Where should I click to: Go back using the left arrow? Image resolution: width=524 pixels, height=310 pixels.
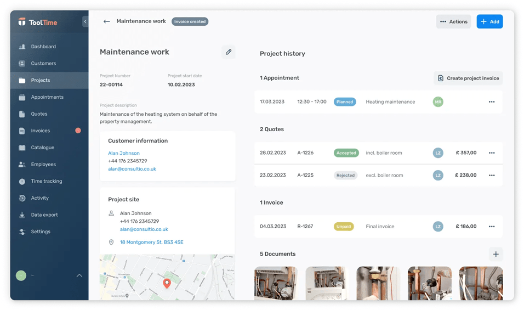pos(106,21)
